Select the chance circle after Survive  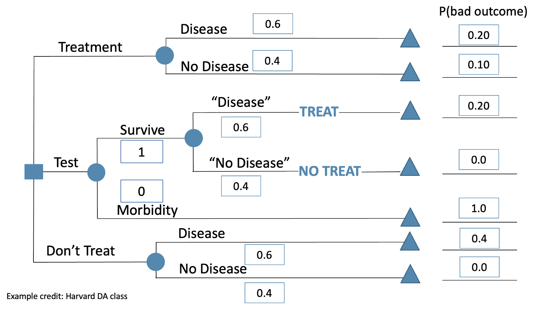click(x=194, y=138)
